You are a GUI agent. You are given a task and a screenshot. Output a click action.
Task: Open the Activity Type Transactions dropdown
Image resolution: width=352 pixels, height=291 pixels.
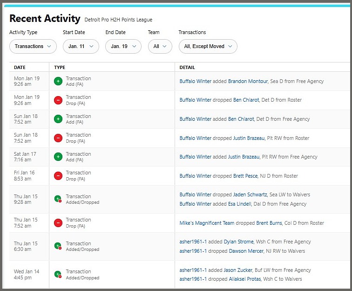pos(33,46)
